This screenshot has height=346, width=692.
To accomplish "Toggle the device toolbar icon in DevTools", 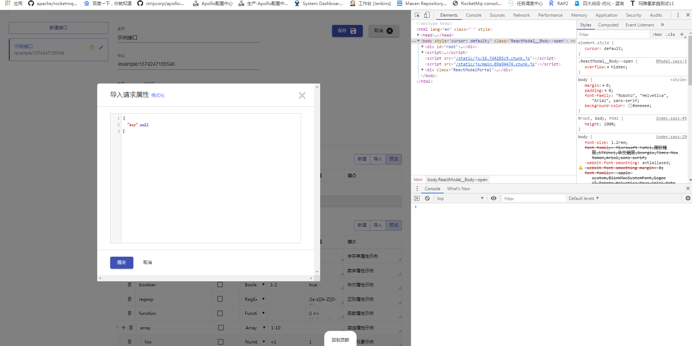I will pos(427,15).
